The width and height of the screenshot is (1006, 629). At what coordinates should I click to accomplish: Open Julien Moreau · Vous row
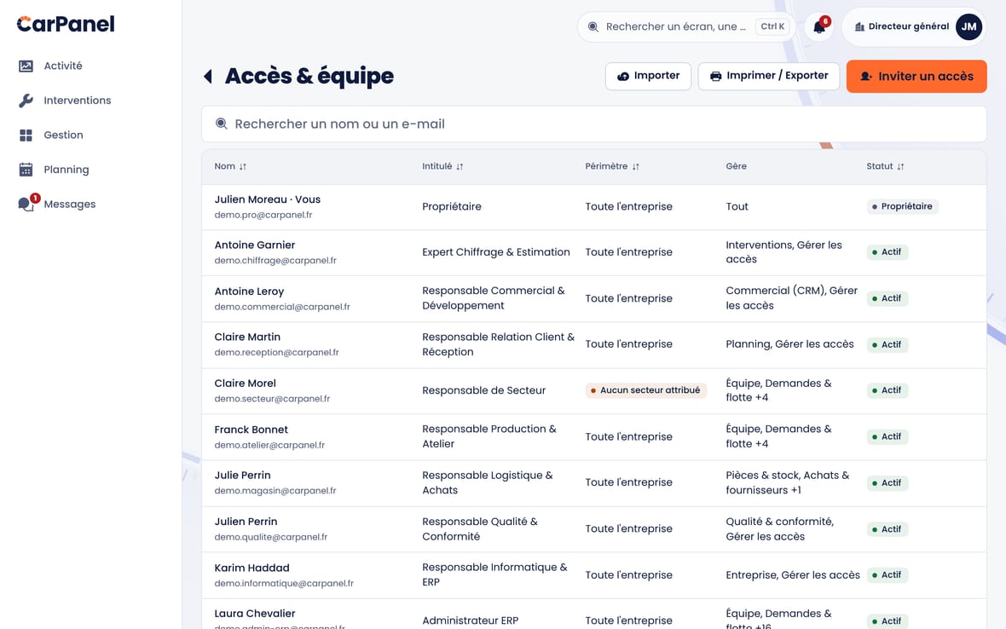tap(593, 207)
